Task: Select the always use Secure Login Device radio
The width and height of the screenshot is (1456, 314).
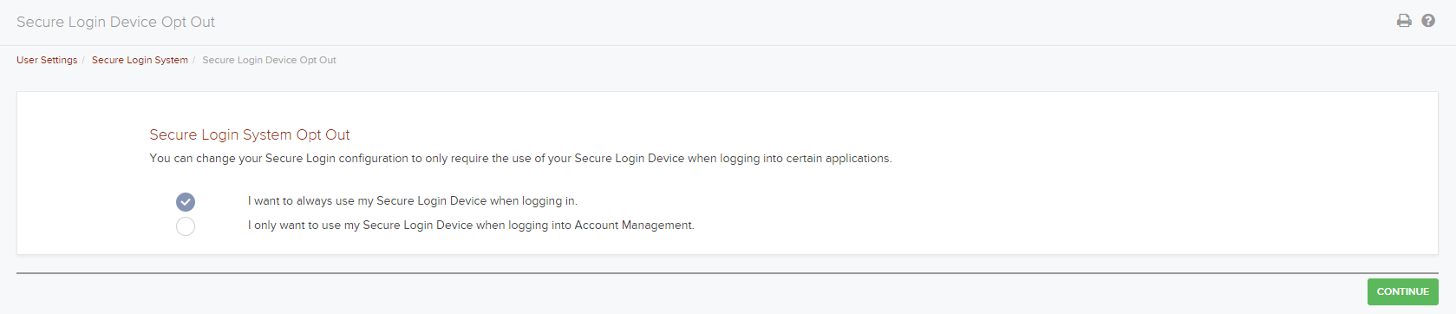Action: tap(186, 202)
